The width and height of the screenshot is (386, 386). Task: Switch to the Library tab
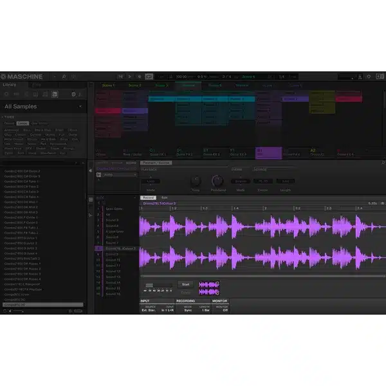[x=10, y=85]
